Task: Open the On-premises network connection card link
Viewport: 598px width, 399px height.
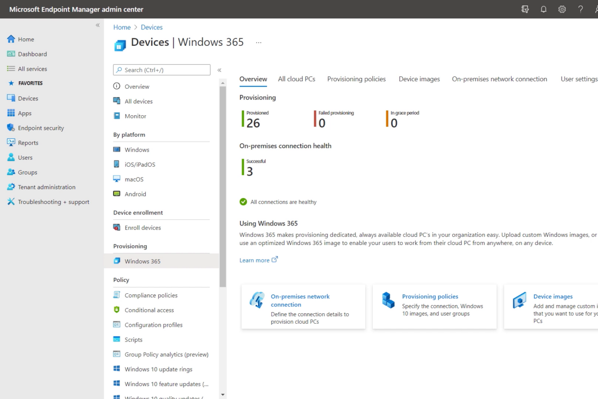Action: (x=300, y=300)
